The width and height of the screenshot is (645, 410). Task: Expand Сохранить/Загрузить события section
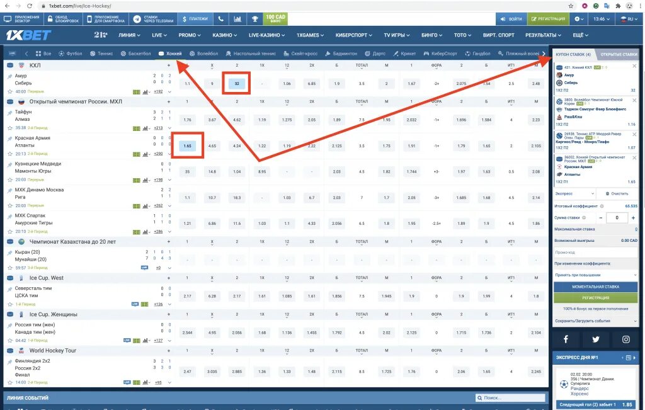click(x=596, y=321)
